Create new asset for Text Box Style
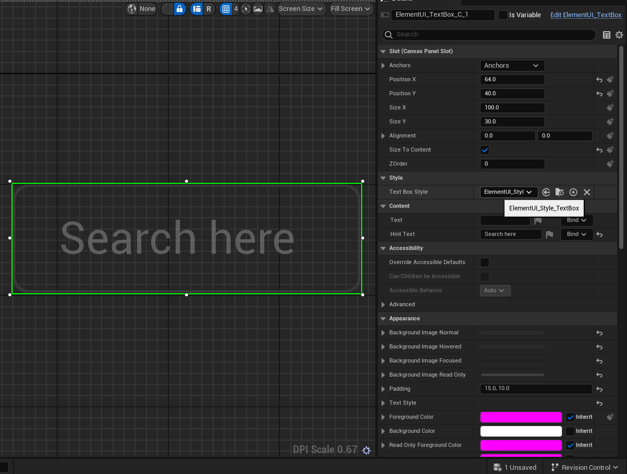 click(x=573, y=192)
